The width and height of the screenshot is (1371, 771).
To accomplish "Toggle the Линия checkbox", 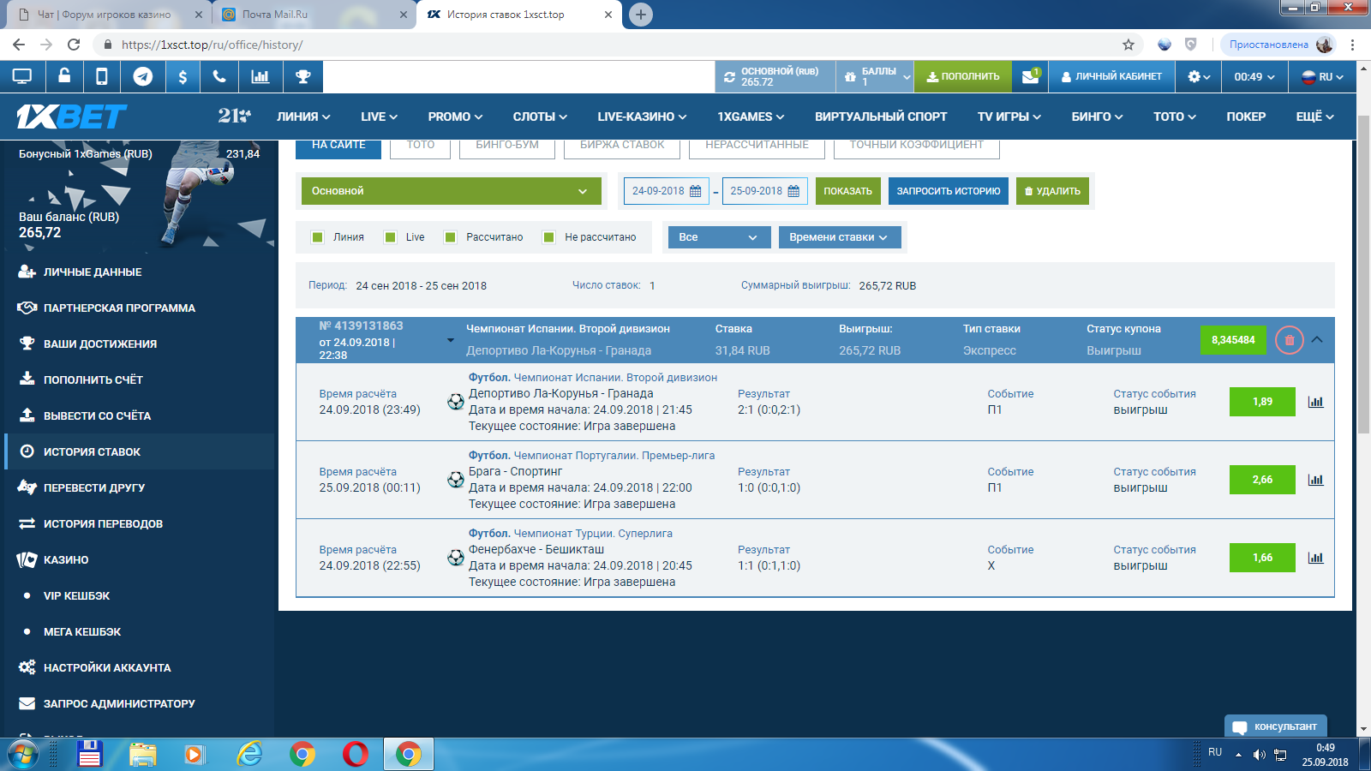I will click(x=317, y=237).
